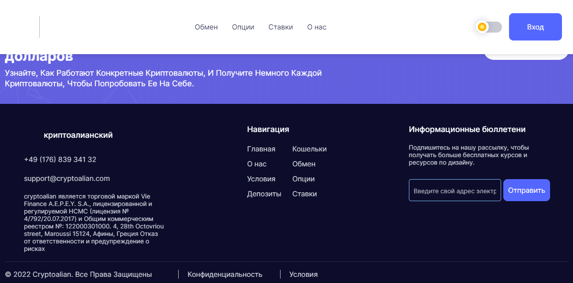Click the Отправить newsletter button
The height and width of the screenshot is (283, 573).
[526, 190]
